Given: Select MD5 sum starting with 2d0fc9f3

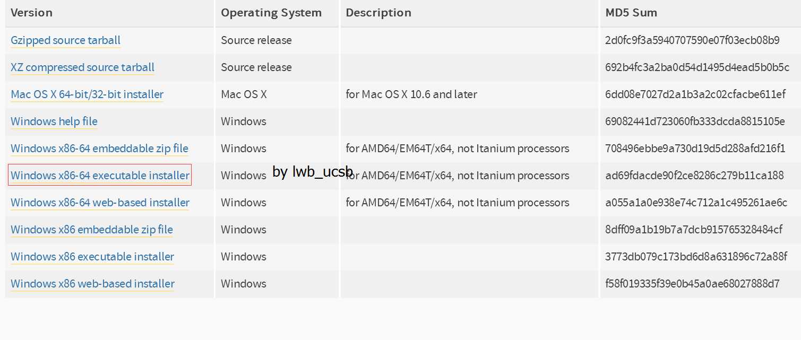Looking at the screenshot, I should 692,40.
